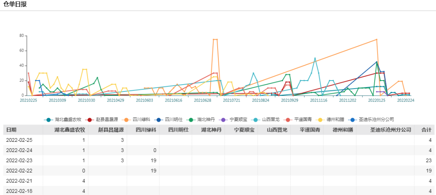The height and width of the screenshot is (195, 436).
Task: Select the 四川绿科 table column header
Action: (x=146, y=130)
